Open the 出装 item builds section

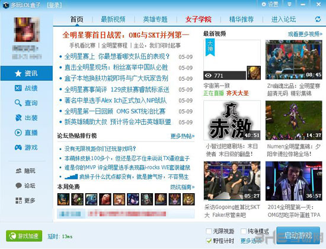pyautogui.click(x=27, y=118)
